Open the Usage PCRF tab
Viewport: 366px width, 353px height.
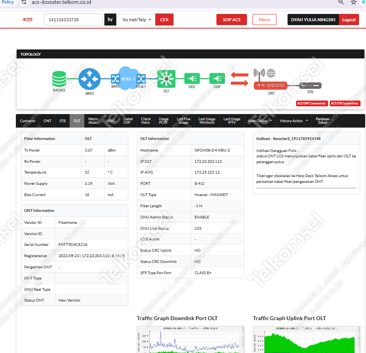[163, 121]
